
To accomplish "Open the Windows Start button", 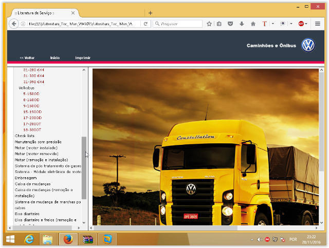I will tap(10, 239).
